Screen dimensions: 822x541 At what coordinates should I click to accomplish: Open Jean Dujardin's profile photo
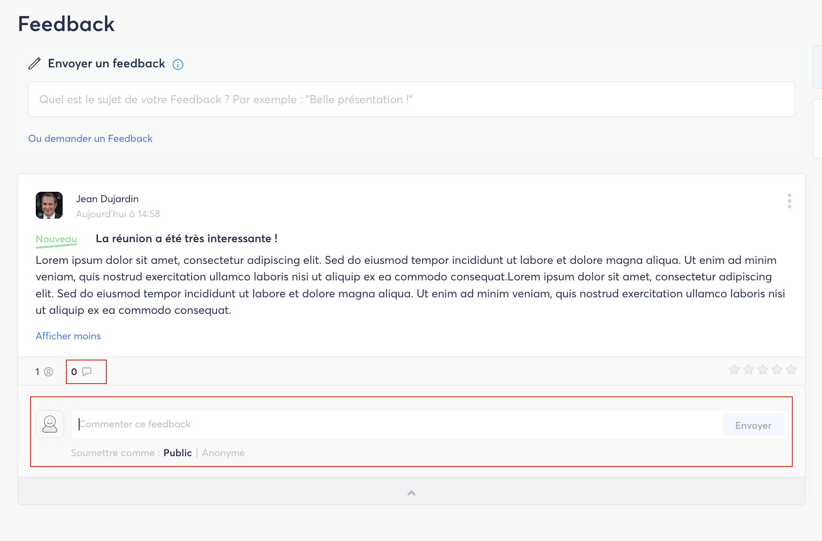(x=49, y=205)
